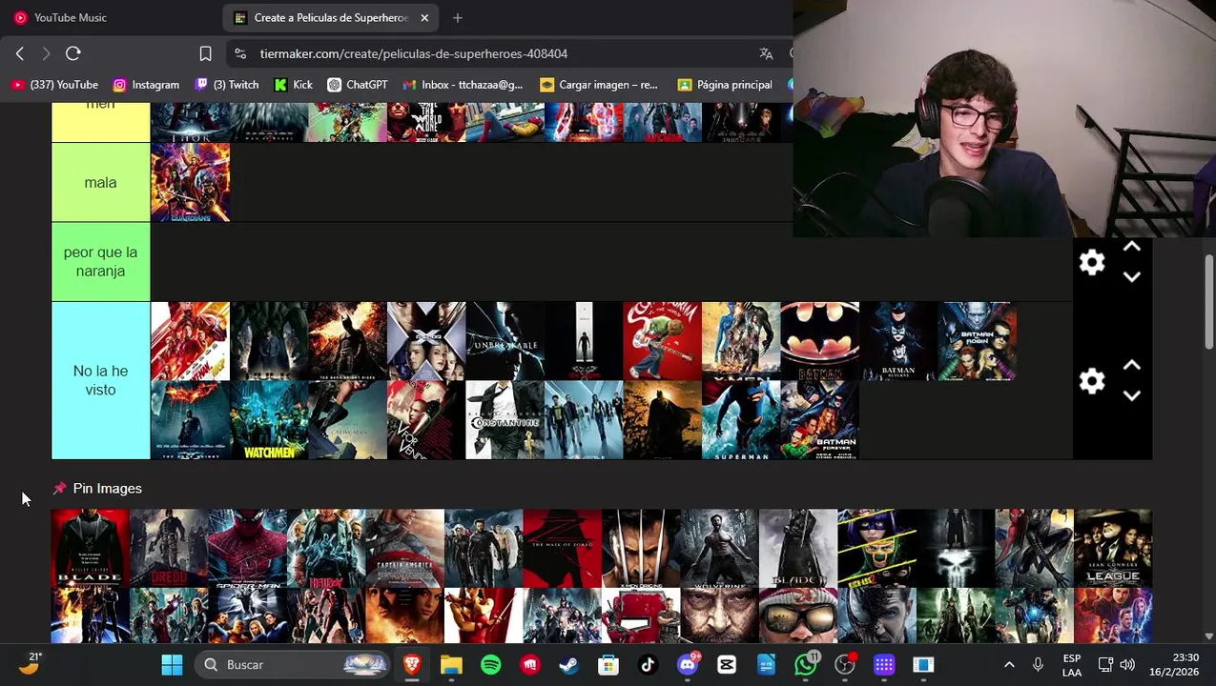Pick the Hellboy poster from image pool
This screenshot has width=1216, height=686.
click(x=326, y=548)
